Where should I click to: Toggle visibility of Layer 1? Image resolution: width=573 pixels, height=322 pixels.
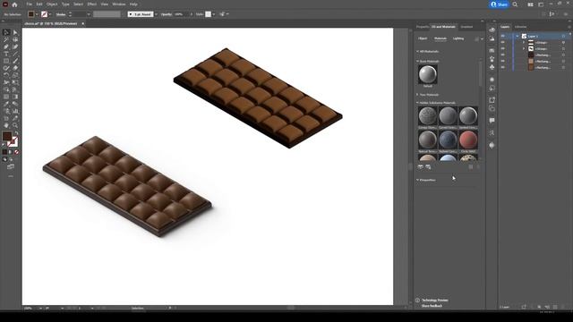click(x=503, y=36)
